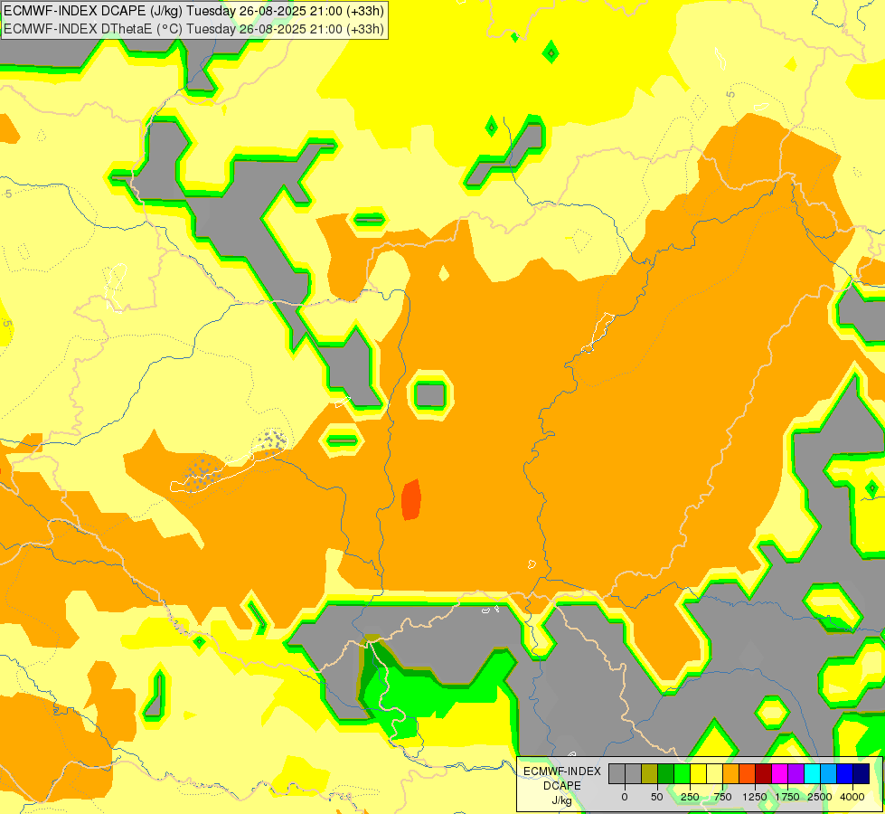This screenshot has height=814, width=885.
Task: Click the red-orange legend swatch
Action: pos(748,773)
